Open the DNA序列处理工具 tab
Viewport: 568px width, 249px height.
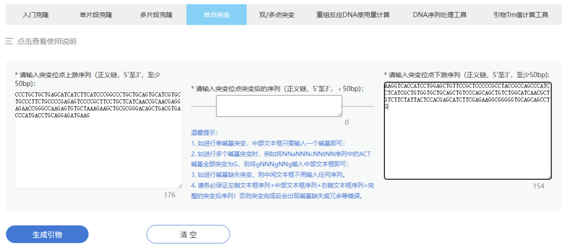(x=439, y=15)
